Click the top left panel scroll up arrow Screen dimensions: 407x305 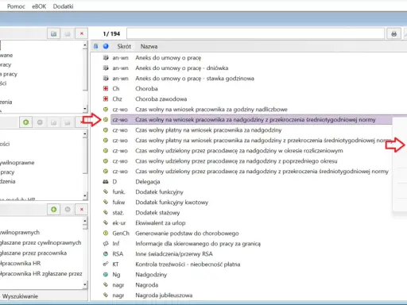tap(85, 45)
